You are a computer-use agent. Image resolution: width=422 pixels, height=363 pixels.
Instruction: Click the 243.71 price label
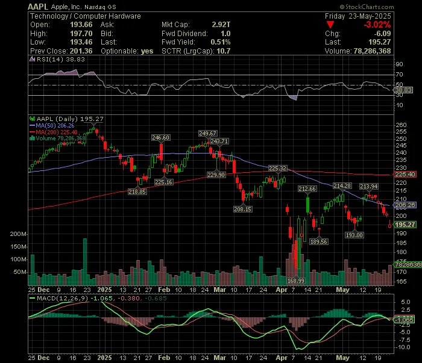click(219, 141)
